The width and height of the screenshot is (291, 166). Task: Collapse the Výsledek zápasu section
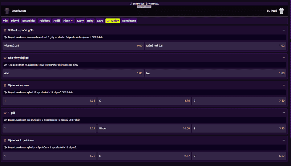coord(284,85)
